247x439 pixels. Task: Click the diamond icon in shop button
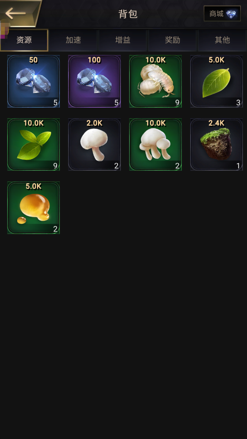click(x=231, y=14)
